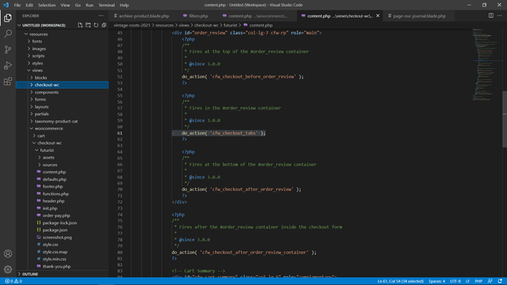This screenshot has width=507, height=285.
Task: Collapse the woocommerce folder
Action: (x=48, y=129)
